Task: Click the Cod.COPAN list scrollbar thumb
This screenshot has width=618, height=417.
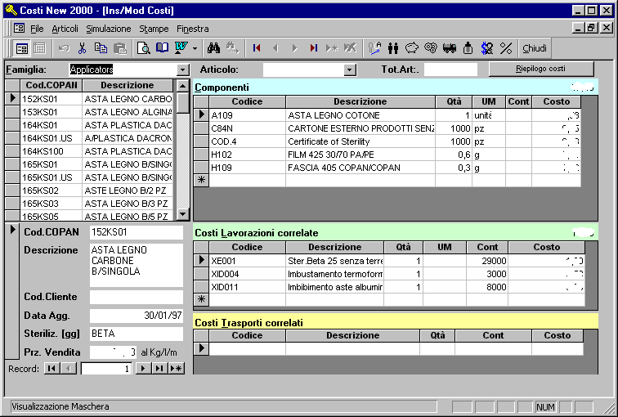Action: pyautogui.click(x=182, y=102)
